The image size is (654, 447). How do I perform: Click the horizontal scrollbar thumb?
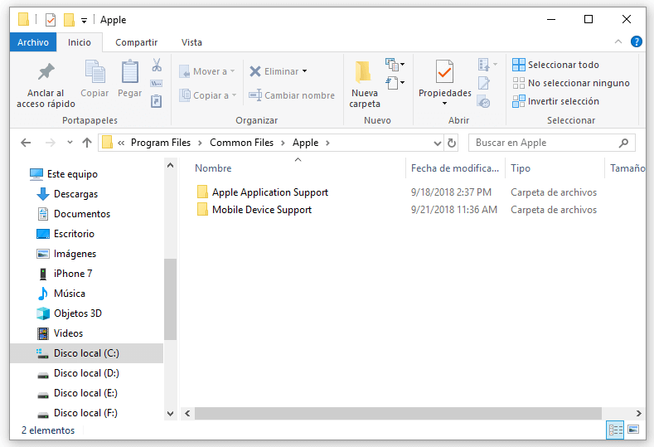tap(398, 413)
